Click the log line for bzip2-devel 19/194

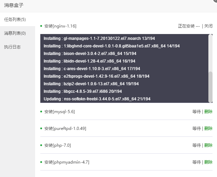[x=91, y=84]
